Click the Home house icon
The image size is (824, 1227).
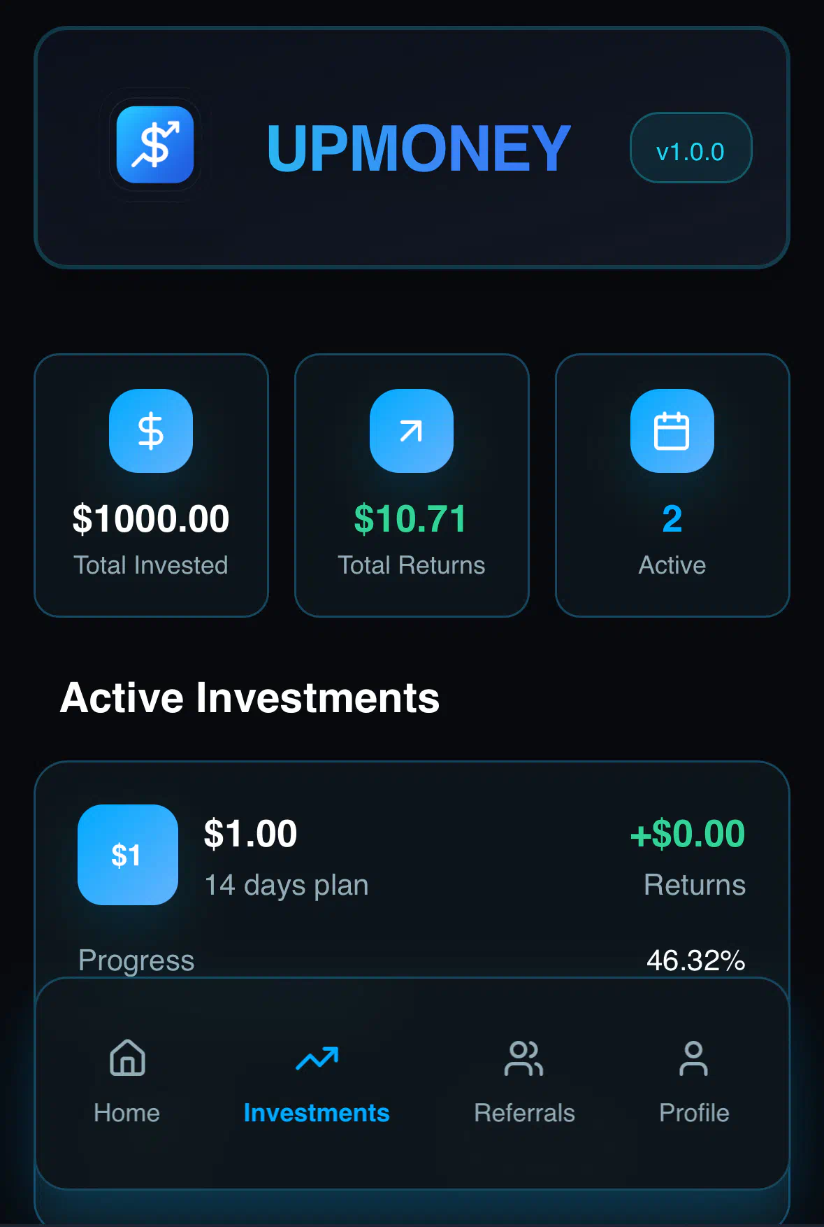(127, 1057)
